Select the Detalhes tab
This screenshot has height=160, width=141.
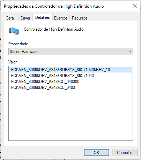coord(43,17)
